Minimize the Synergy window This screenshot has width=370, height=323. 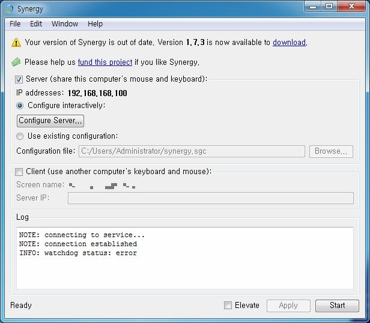313,7
